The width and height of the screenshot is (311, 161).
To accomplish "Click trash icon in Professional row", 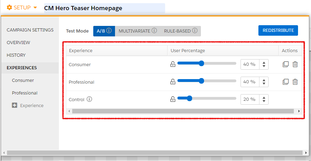I will (x=295, y=82).
